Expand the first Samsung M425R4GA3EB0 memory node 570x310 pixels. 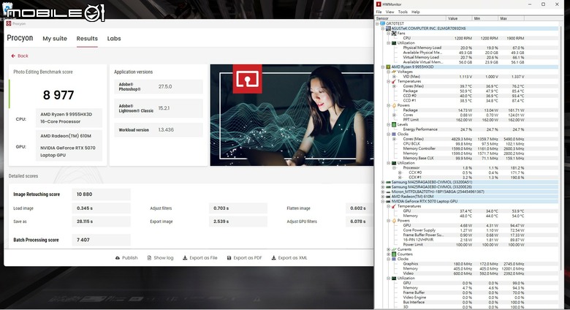(383, 182)
